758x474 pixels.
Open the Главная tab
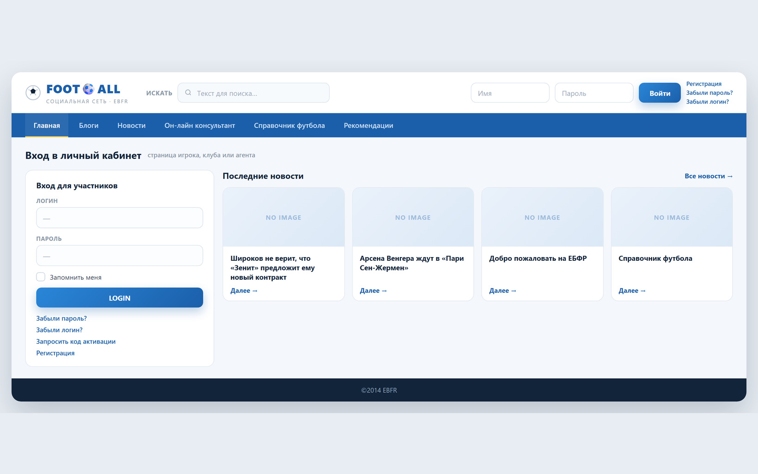point(47,125)
